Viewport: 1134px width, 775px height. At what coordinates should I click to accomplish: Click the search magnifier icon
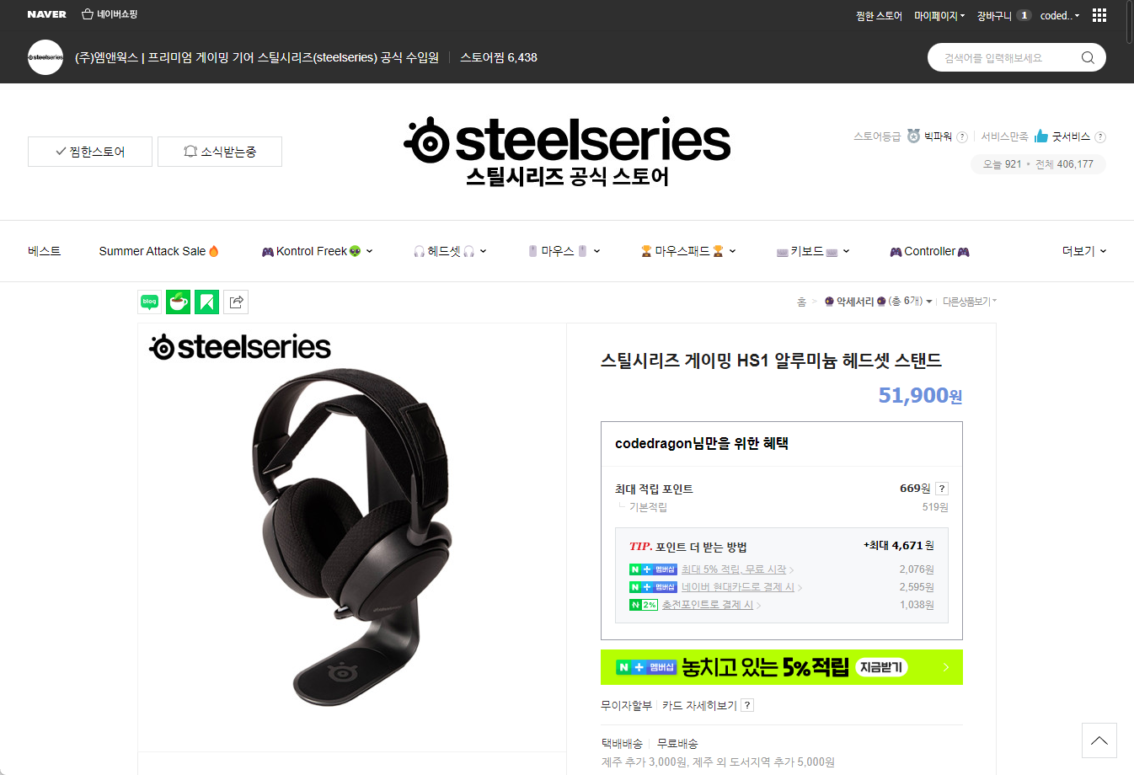[x=1088, y=57]
